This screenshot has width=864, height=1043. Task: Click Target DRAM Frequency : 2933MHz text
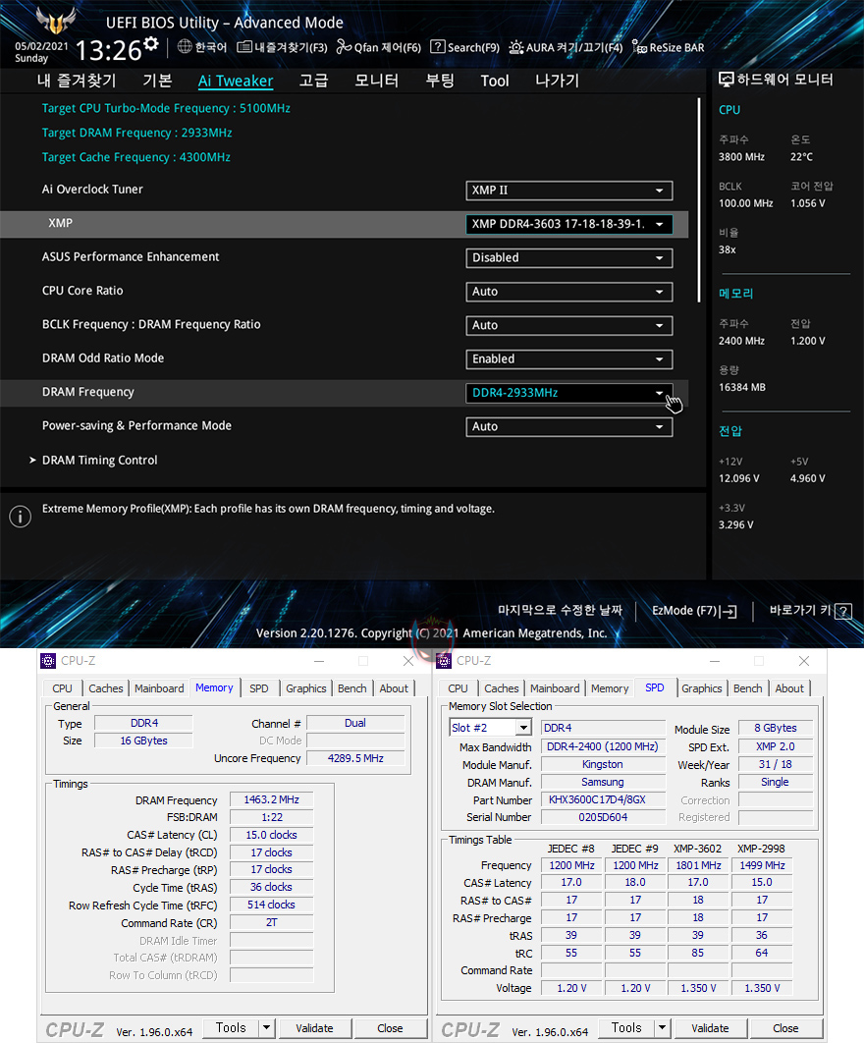137,133
